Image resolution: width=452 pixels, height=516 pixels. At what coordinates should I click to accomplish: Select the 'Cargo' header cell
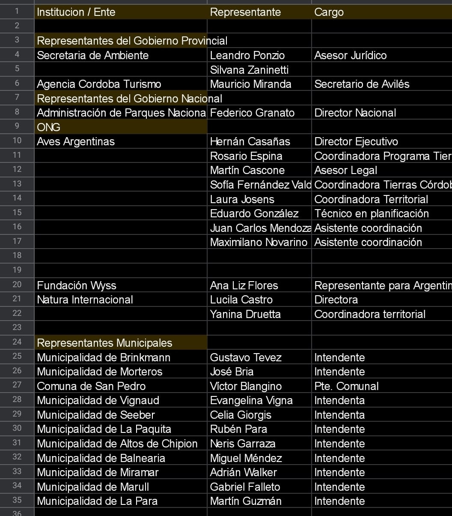point(382,12)
